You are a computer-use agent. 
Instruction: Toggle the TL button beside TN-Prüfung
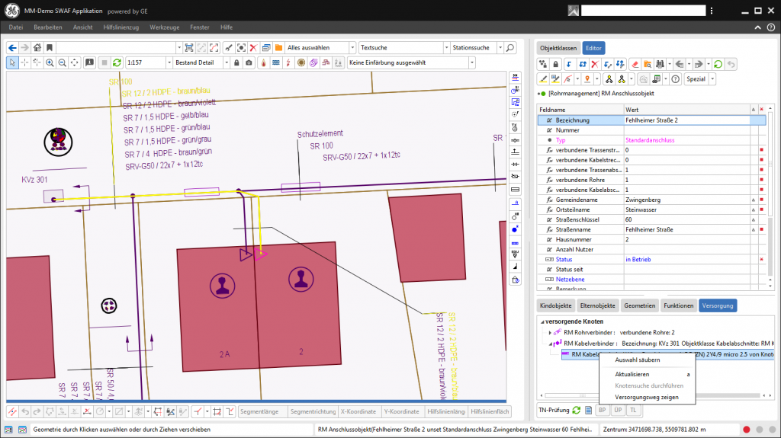coord(633,410)
